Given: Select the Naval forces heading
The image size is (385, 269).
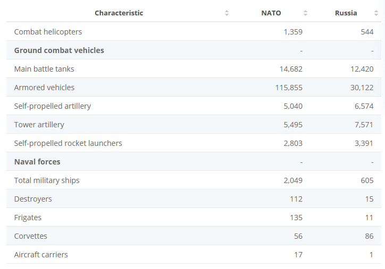Looking at the screenshot, I should tap(37, 162).
